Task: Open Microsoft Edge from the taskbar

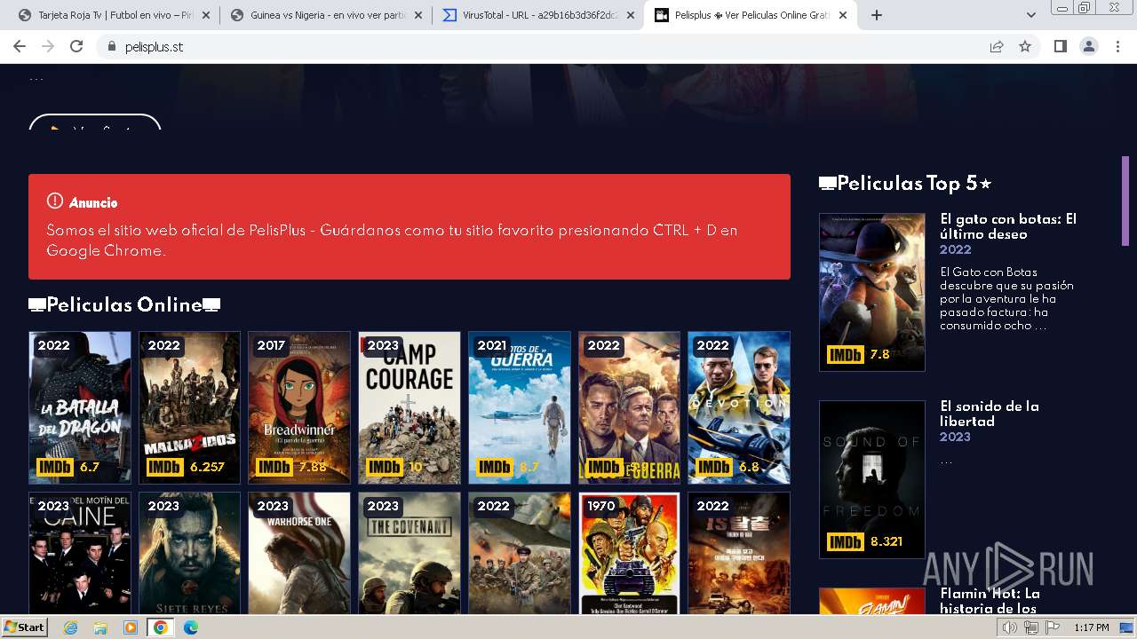Action: point(191,627)
